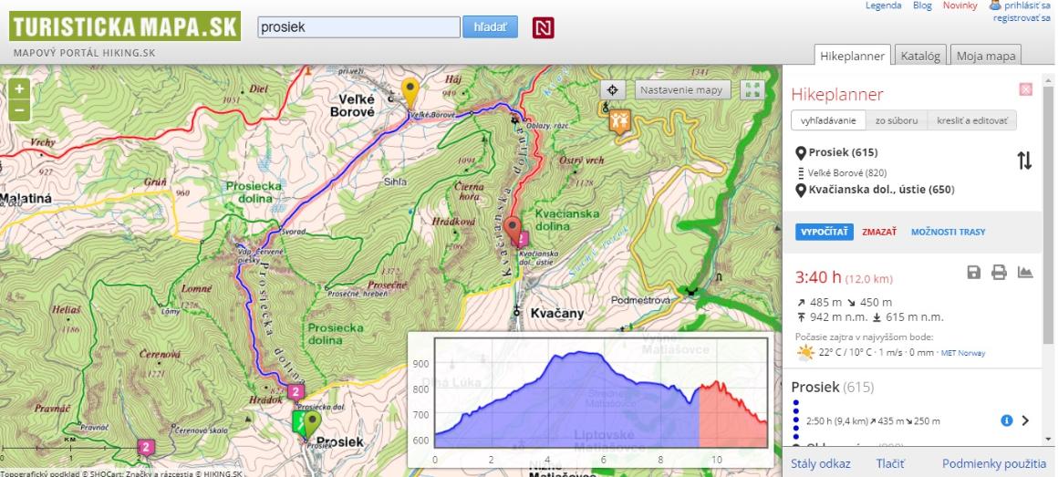This screenshot has height=477, width=1058.
Task: Zoom in the map with plus button
Action: tap(19, 88)
